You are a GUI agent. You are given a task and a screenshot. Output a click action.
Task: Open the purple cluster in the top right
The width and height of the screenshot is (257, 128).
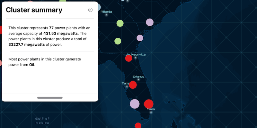click(150, 22)
